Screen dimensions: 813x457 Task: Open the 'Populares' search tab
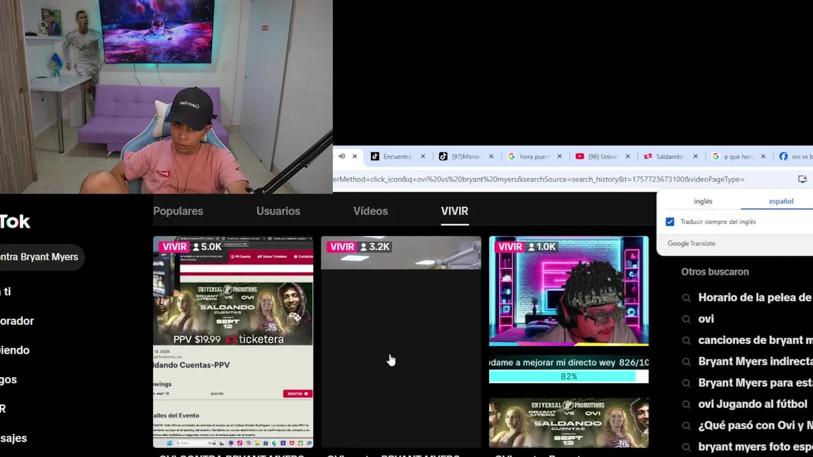(x=178, y=211)
